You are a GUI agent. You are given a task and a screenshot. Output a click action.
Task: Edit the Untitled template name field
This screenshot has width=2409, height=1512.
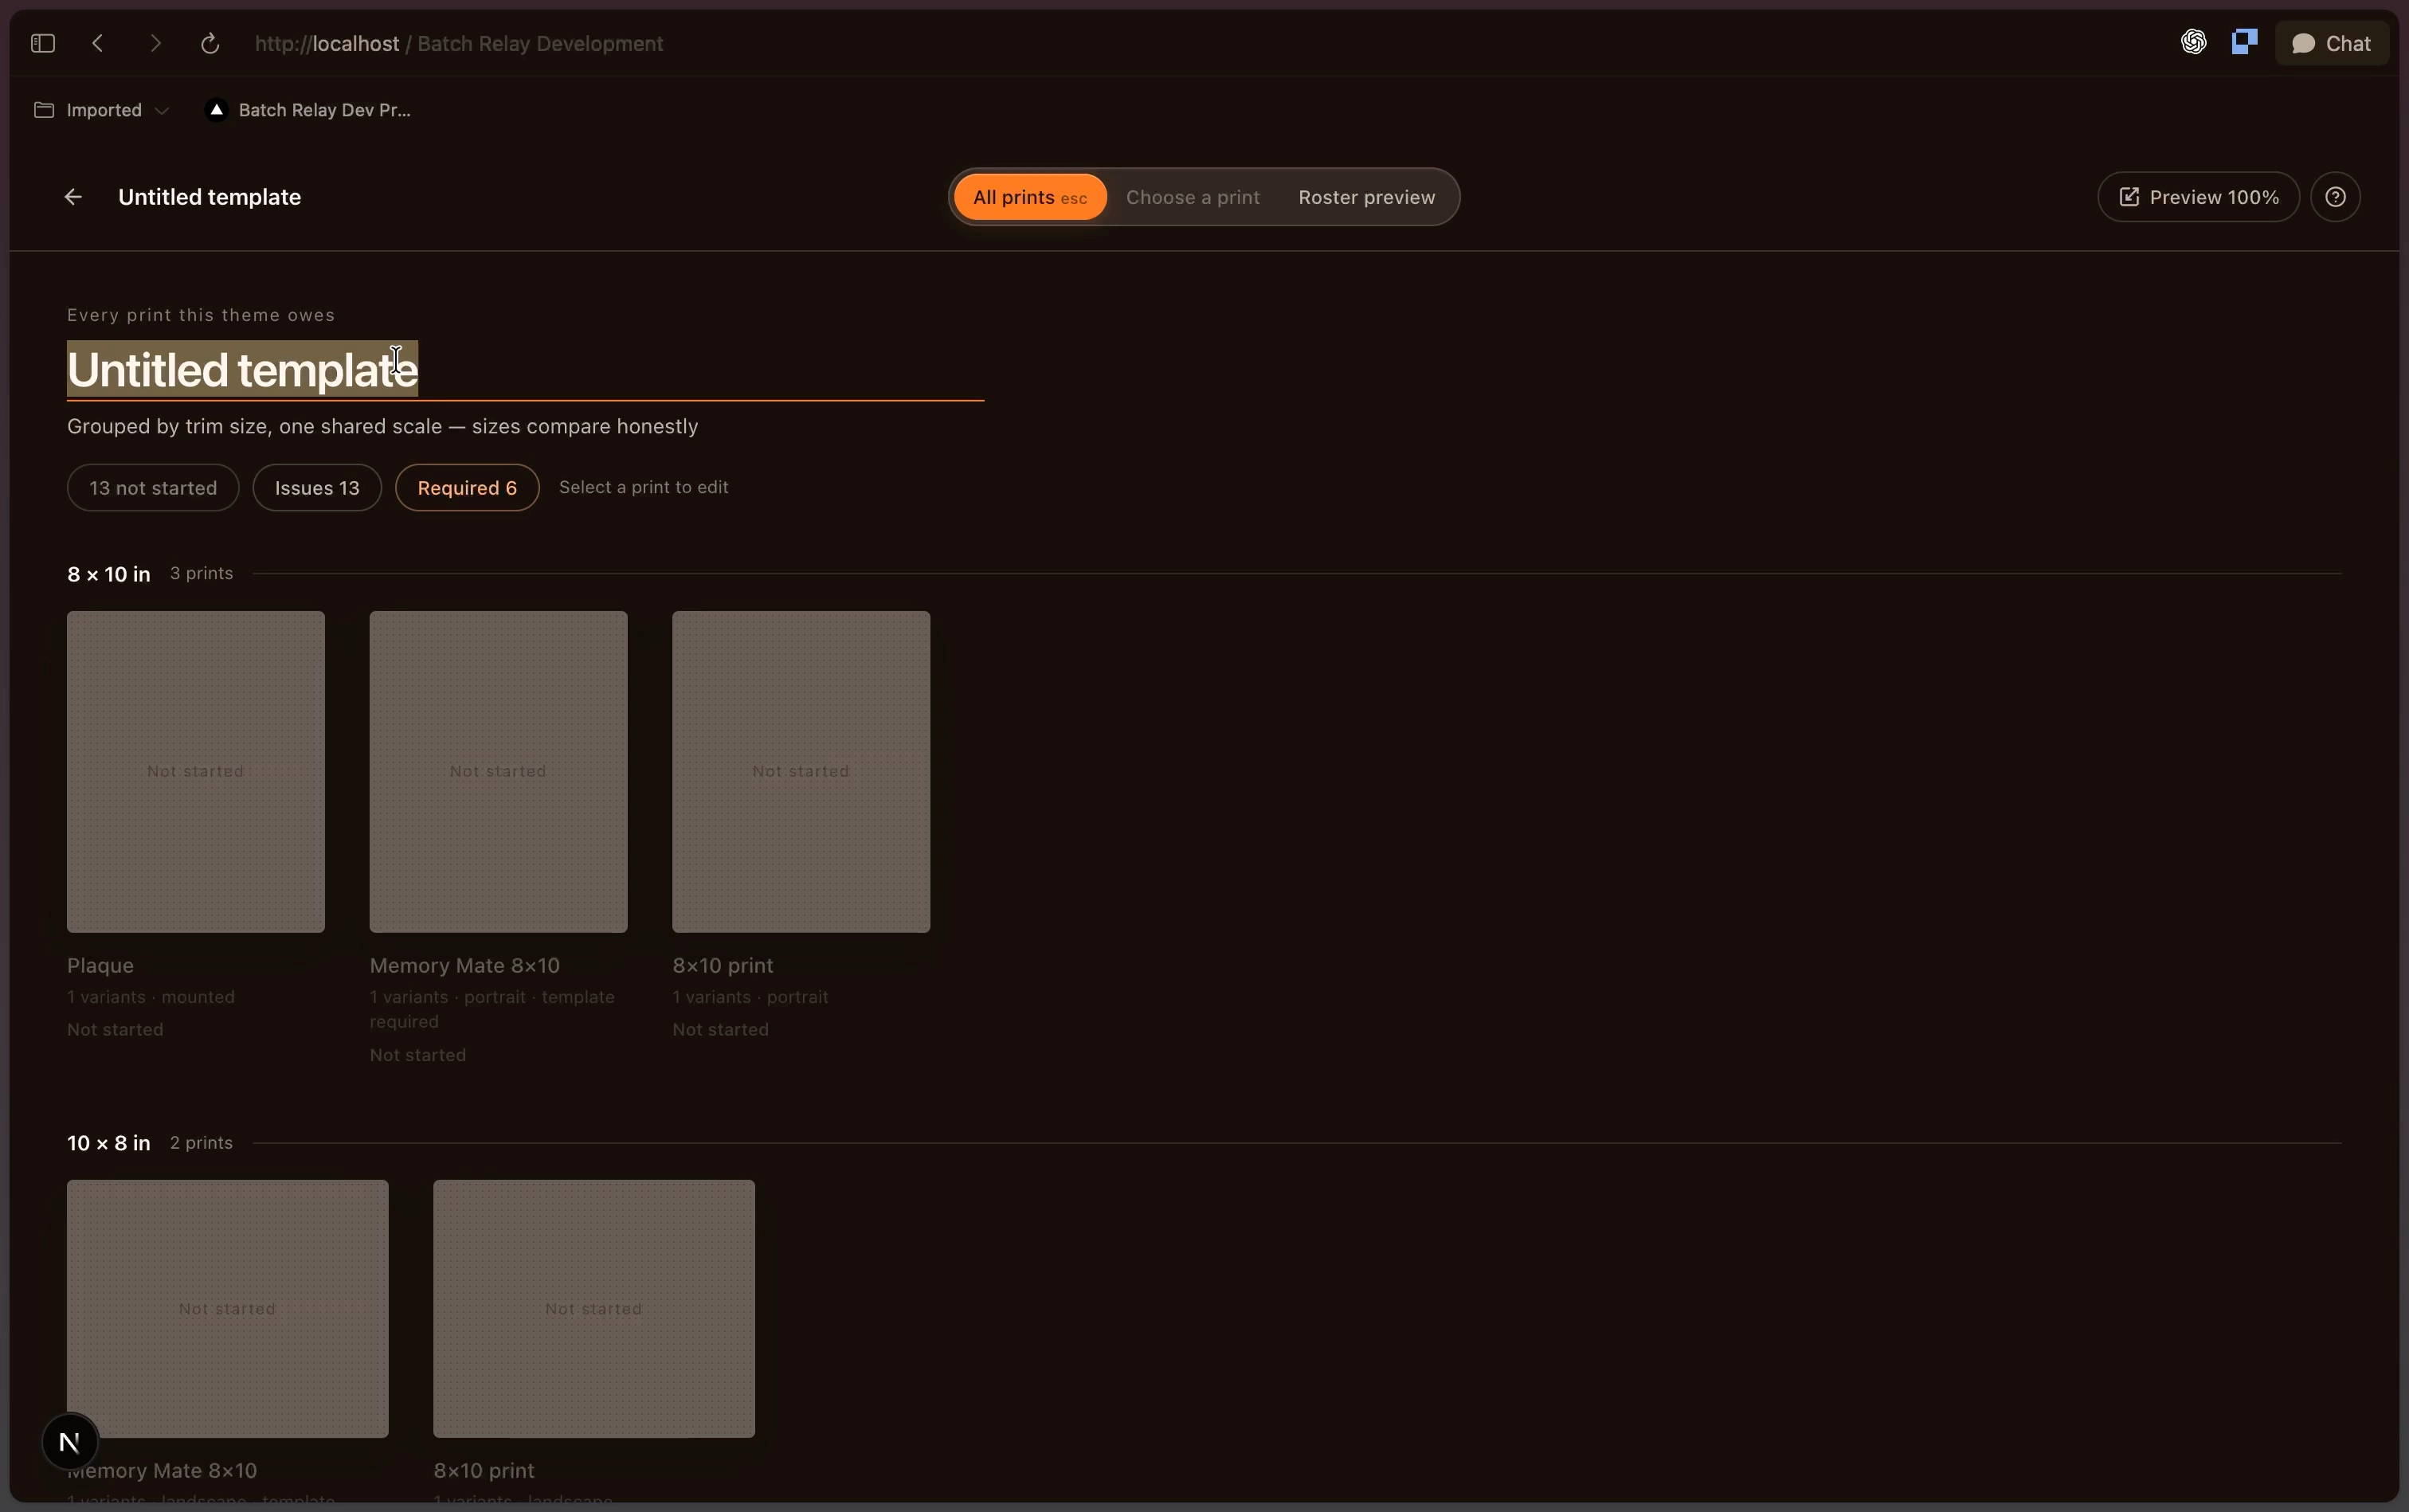click(525, 369)
